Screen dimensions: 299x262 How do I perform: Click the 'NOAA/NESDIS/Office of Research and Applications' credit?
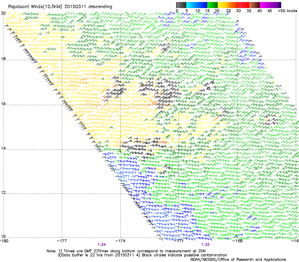click(238, 260)
